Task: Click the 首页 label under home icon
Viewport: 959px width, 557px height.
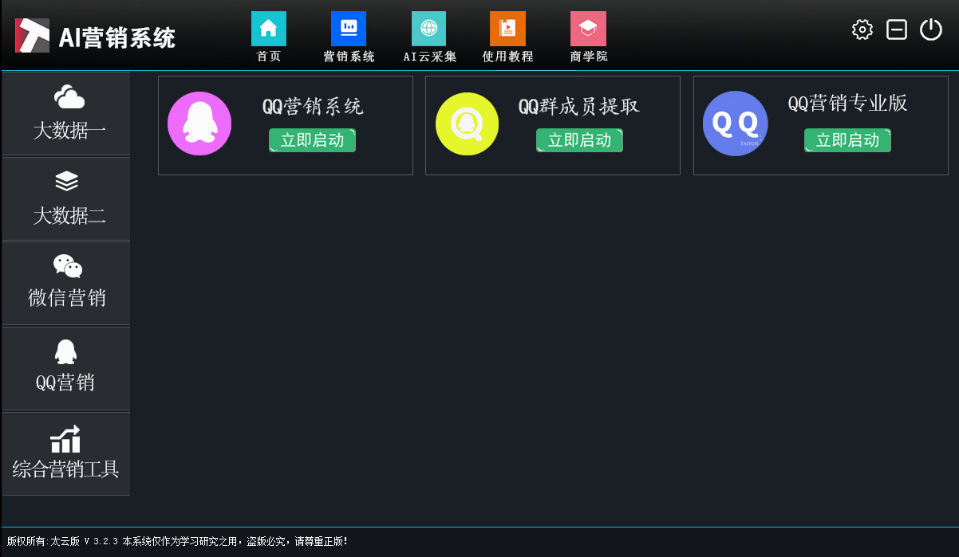Action: tap(269, 57)
